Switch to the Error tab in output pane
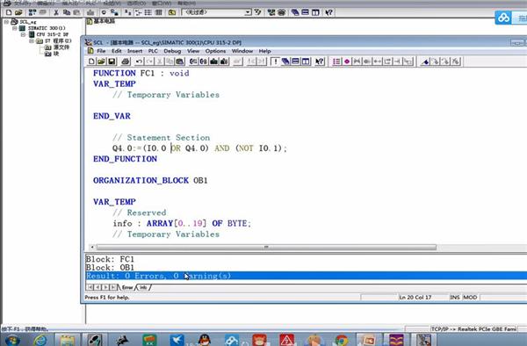This screenshot has width=527, height=346. [x=127, y=287]
